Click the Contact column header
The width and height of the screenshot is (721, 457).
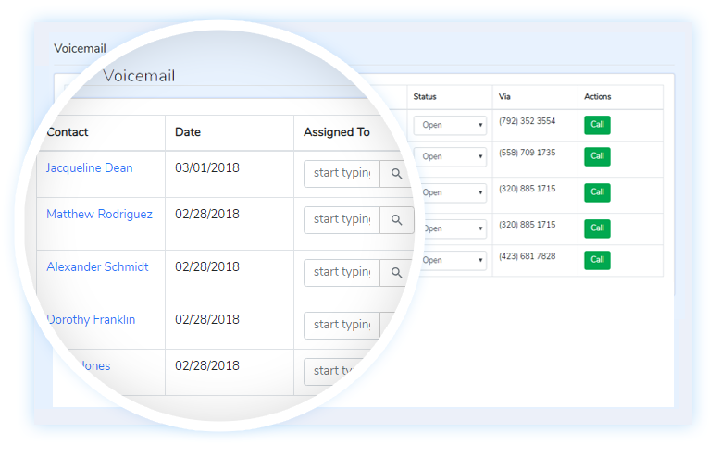(x=68, y=132)
